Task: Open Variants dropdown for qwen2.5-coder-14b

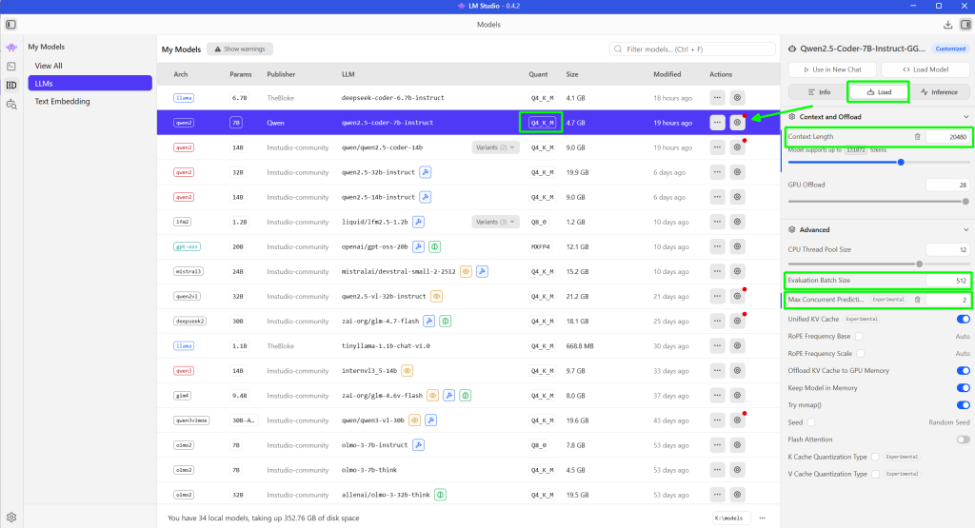Action: tap(496, 147)
